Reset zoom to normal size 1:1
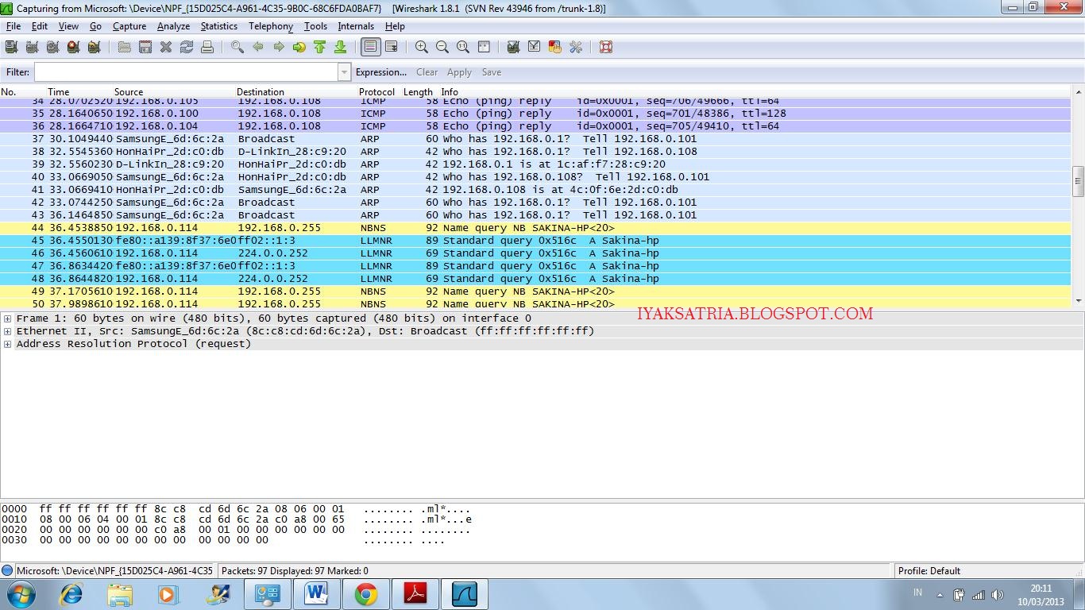This screenshot has height=610, width=1085. pos(463,47)
